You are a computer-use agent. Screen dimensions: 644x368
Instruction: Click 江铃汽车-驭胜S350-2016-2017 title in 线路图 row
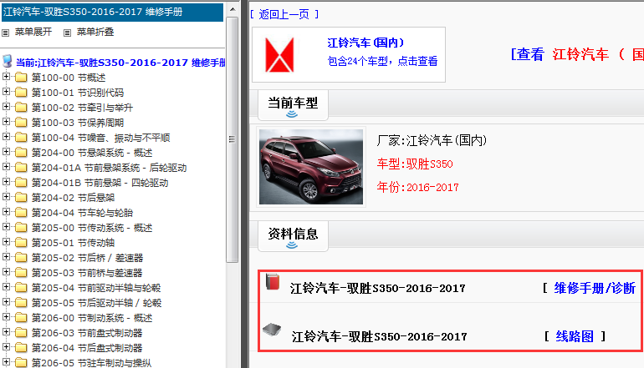pyautogui.click(x=380, y=336)
